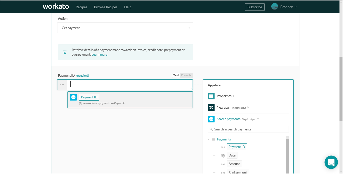
Task: Collapse the Payments tree node
Action: 209,139
